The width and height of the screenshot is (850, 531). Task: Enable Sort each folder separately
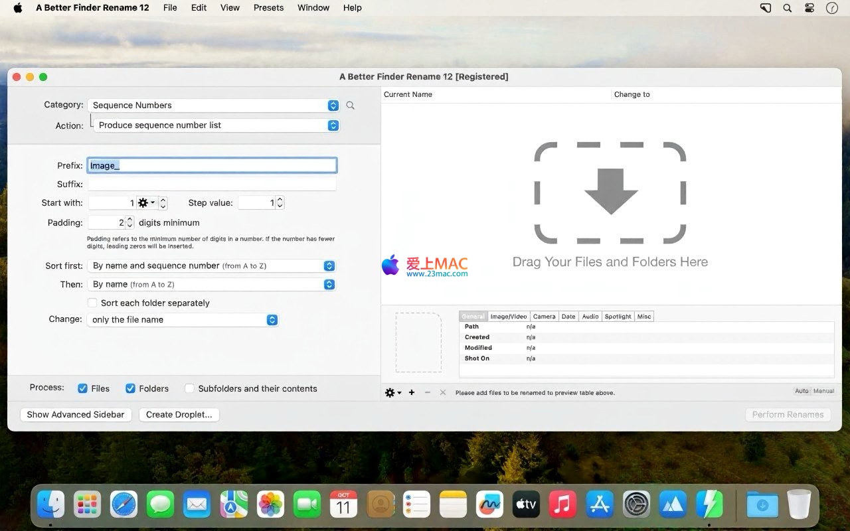pyautogui.click(x=93, y=303)
